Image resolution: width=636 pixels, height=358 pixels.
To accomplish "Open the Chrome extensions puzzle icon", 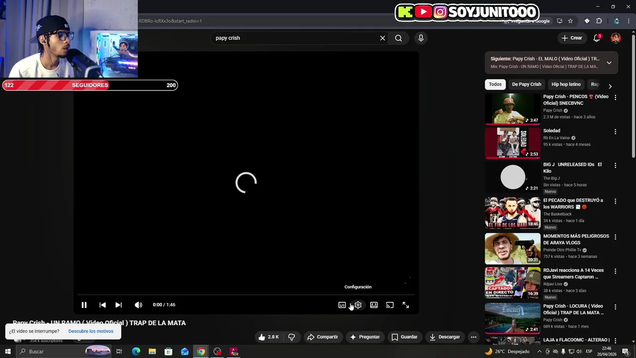I will tap(599, 21).
